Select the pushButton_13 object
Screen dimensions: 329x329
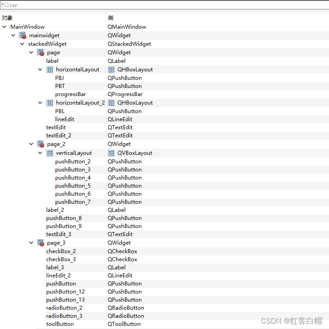point(65,300)
